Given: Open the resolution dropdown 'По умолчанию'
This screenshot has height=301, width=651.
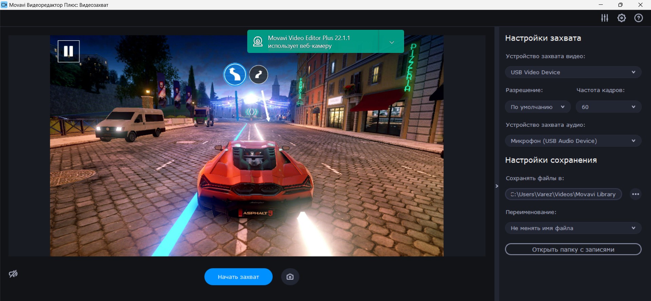Looking at the screenshot, I should (538, 107).
